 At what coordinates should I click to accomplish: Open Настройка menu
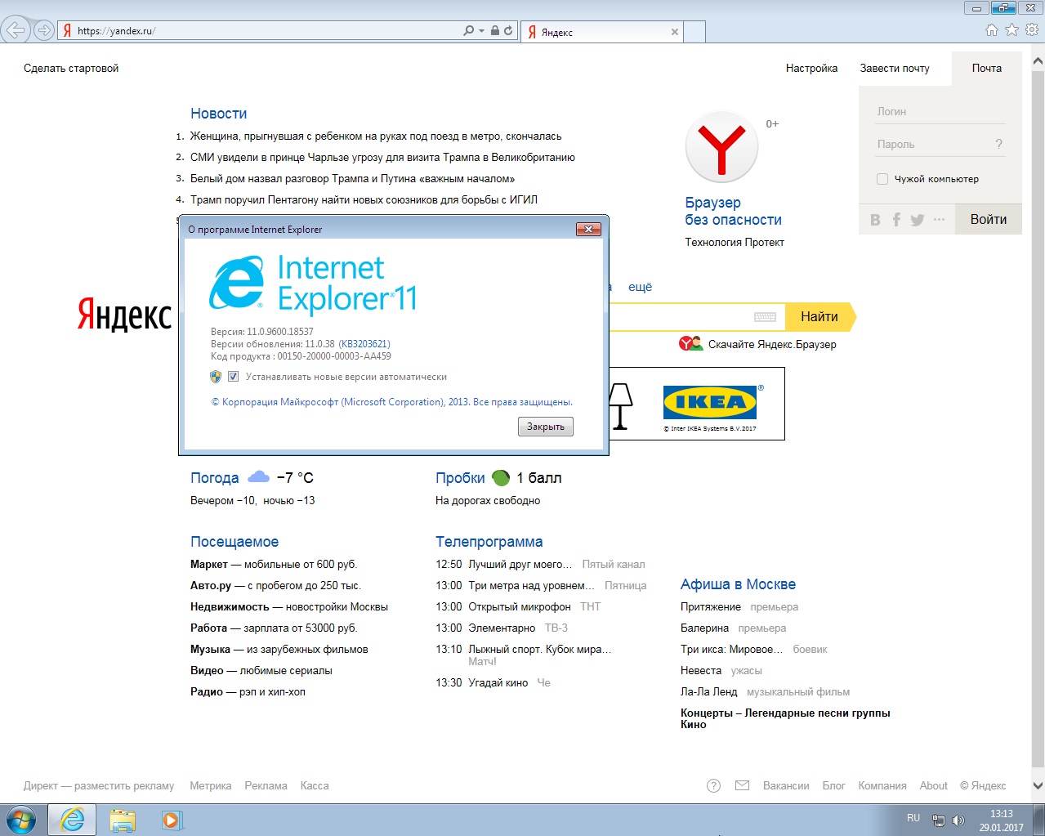click(811, 69)
